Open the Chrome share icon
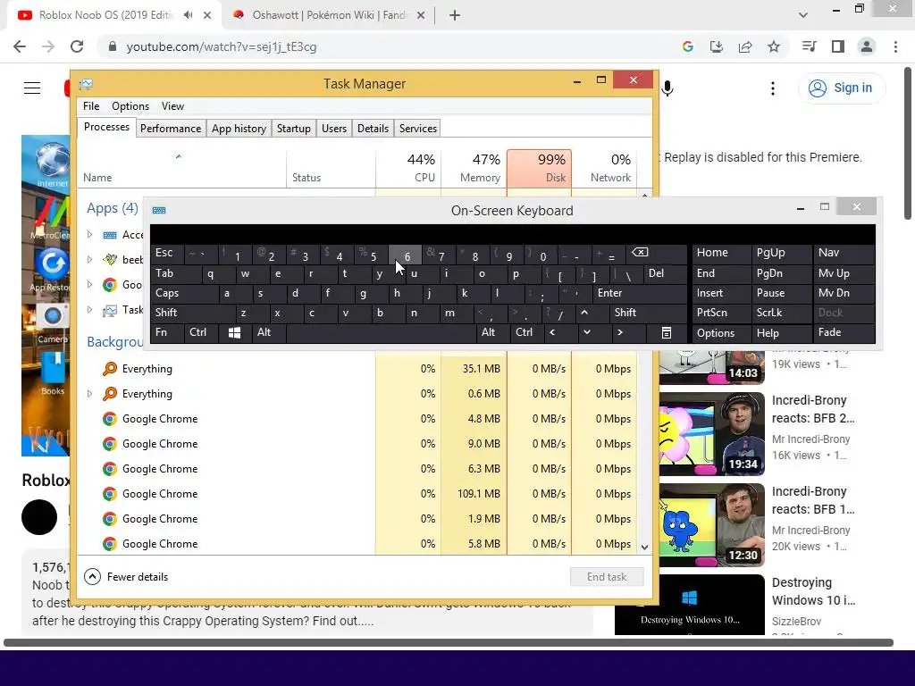This screenshot has width=915, height=686. click(x=745, y=46)
